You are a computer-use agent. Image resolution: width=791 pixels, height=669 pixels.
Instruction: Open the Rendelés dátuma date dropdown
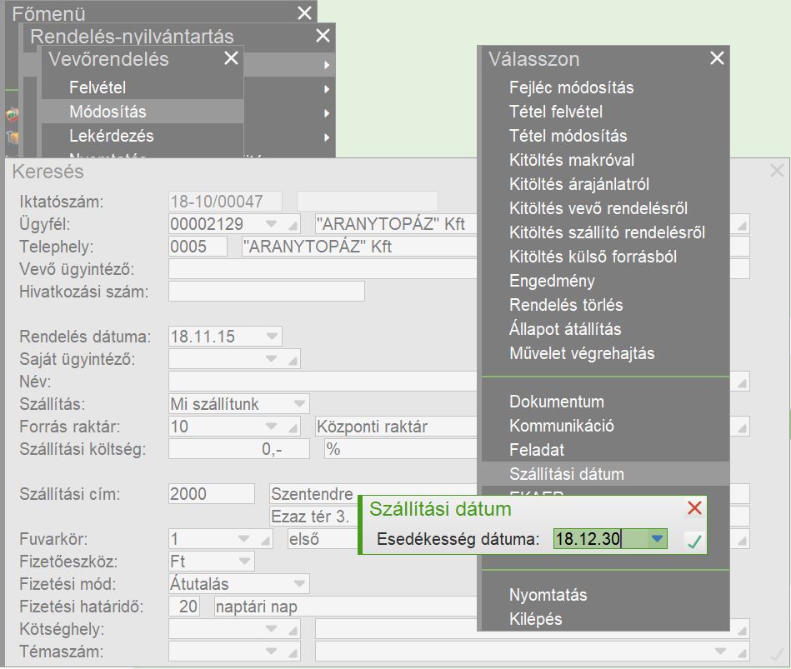pos(272,336)
